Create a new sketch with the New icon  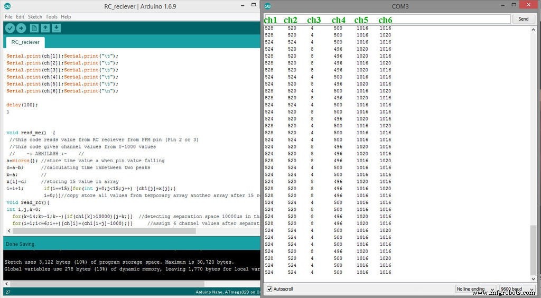(x=34, y=29)
